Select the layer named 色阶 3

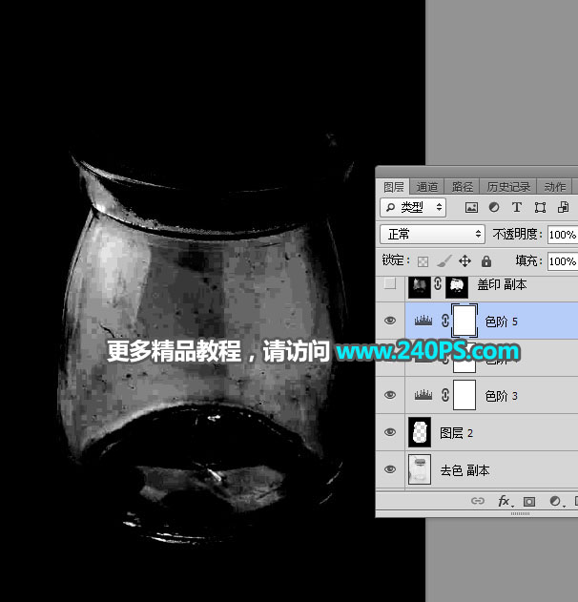[x=502, y=396]
